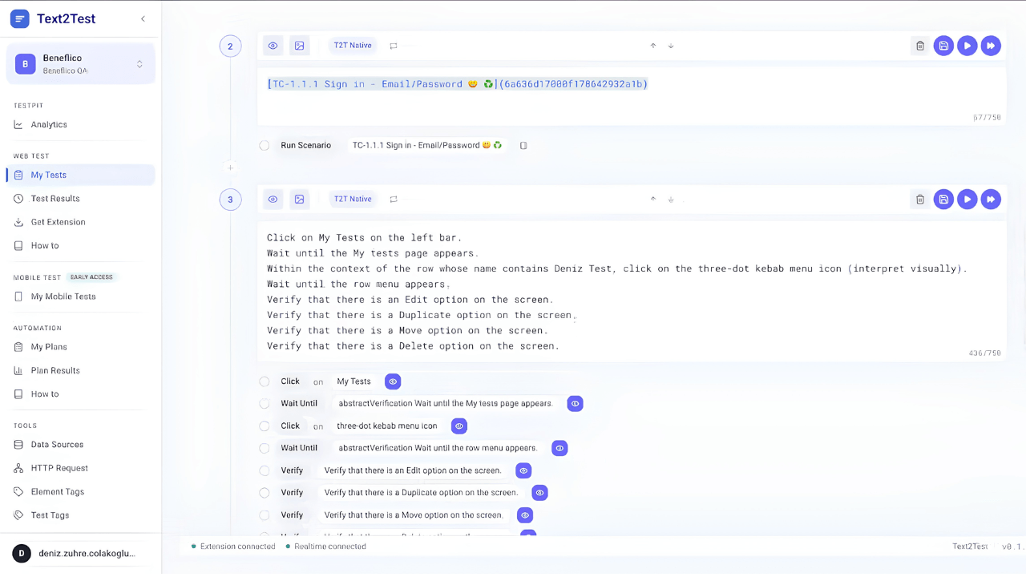Click step number 3 circle
Image resolution: width=1026 pixels, height=577 pixels.
point(230,200)
